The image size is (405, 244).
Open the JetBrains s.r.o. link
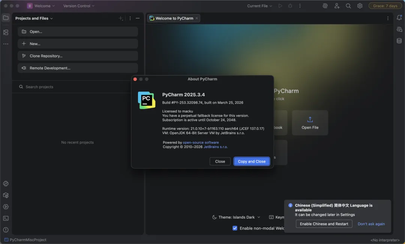[x=215, y=147]
